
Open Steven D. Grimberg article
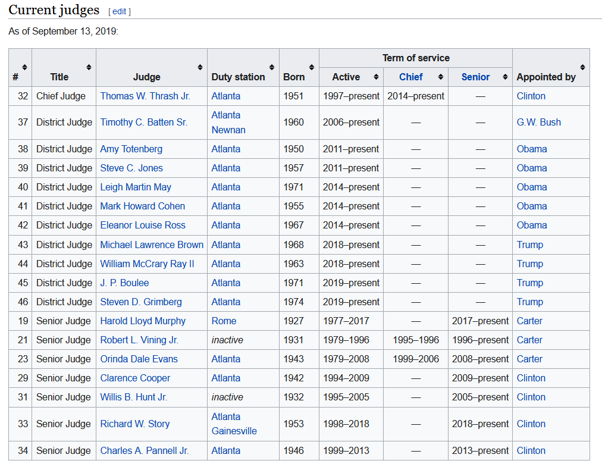[x=141, y=302]
